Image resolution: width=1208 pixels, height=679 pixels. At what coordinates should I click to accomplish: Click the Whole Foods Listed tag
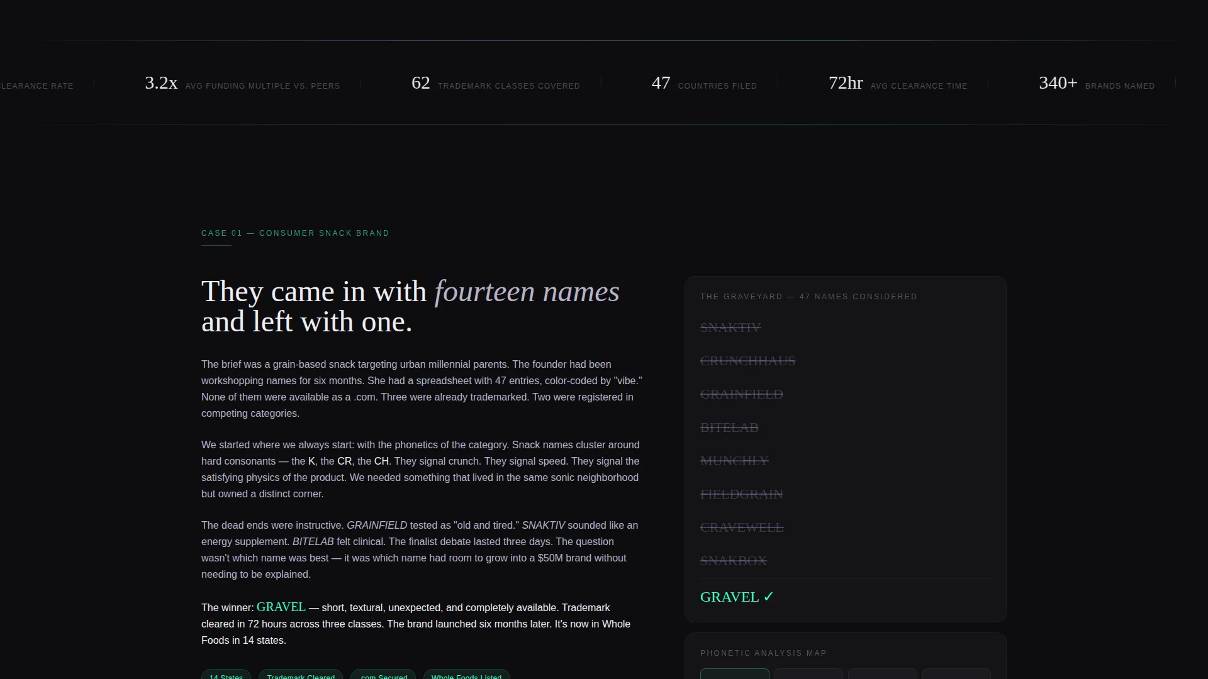pos(466,675)
